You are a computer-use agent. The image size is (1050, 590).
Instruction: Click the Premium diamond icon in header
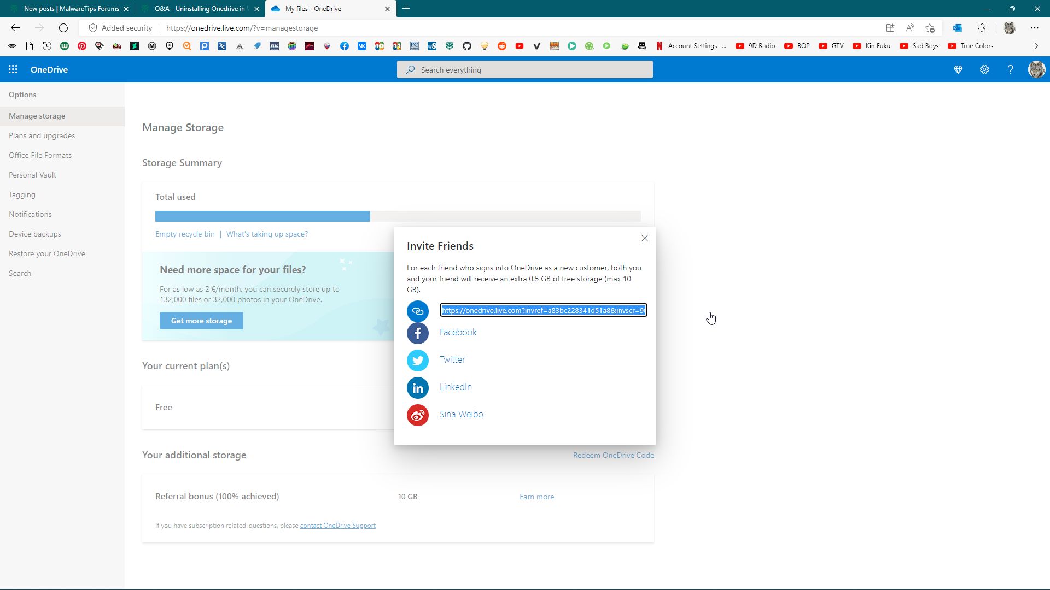[958, 69]
